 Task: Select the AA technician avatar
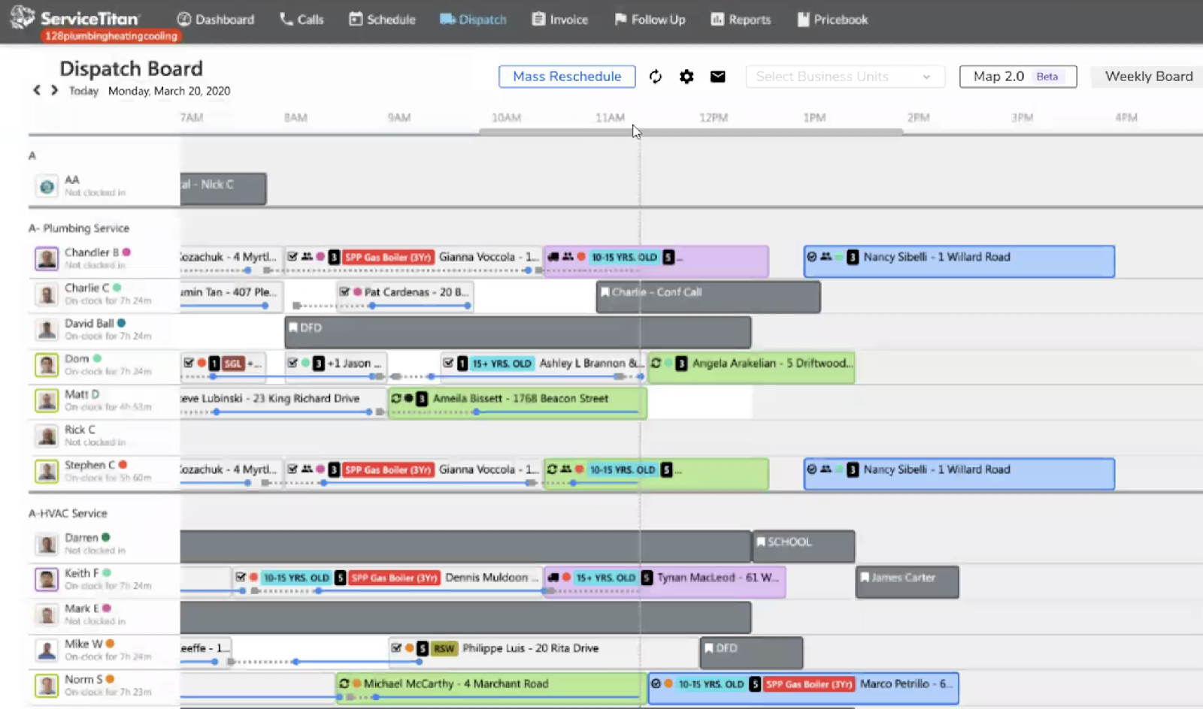pos(47,186)
